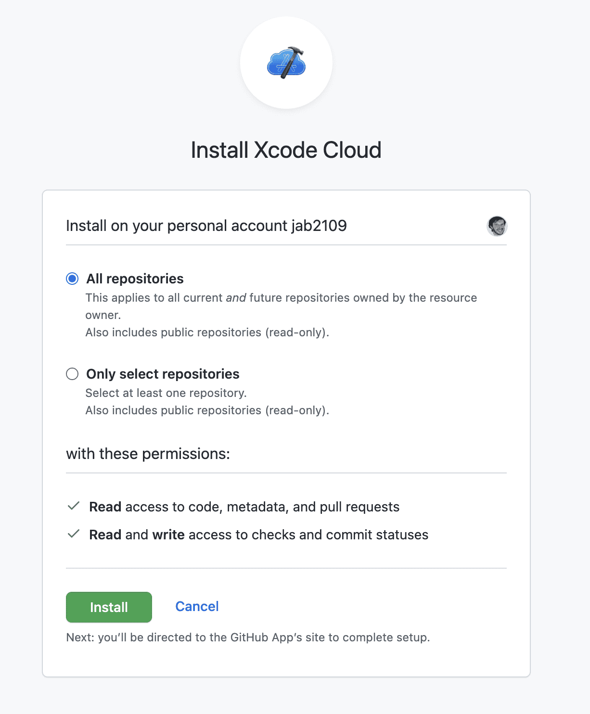The image size is (590, 714).
Task: Click the profile picture near the account heading
Action: click(498, 226)
